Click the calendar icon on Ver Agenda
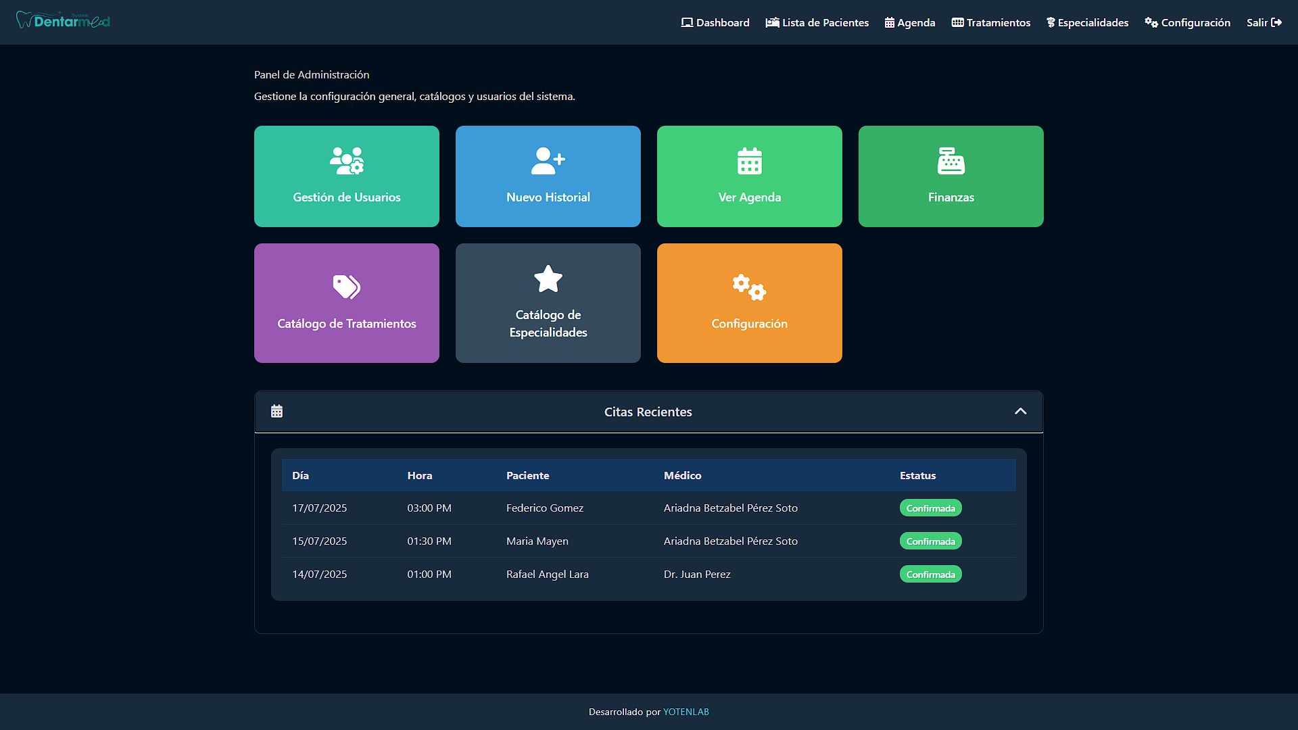Viewport: 1298px width, 730px height. pos(750,161)
